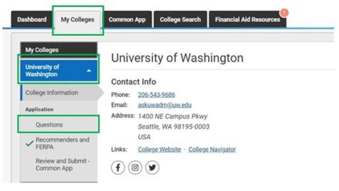Open Recommenders and FERPA section
The image size is (339, 191).
[x=62, y=143]
